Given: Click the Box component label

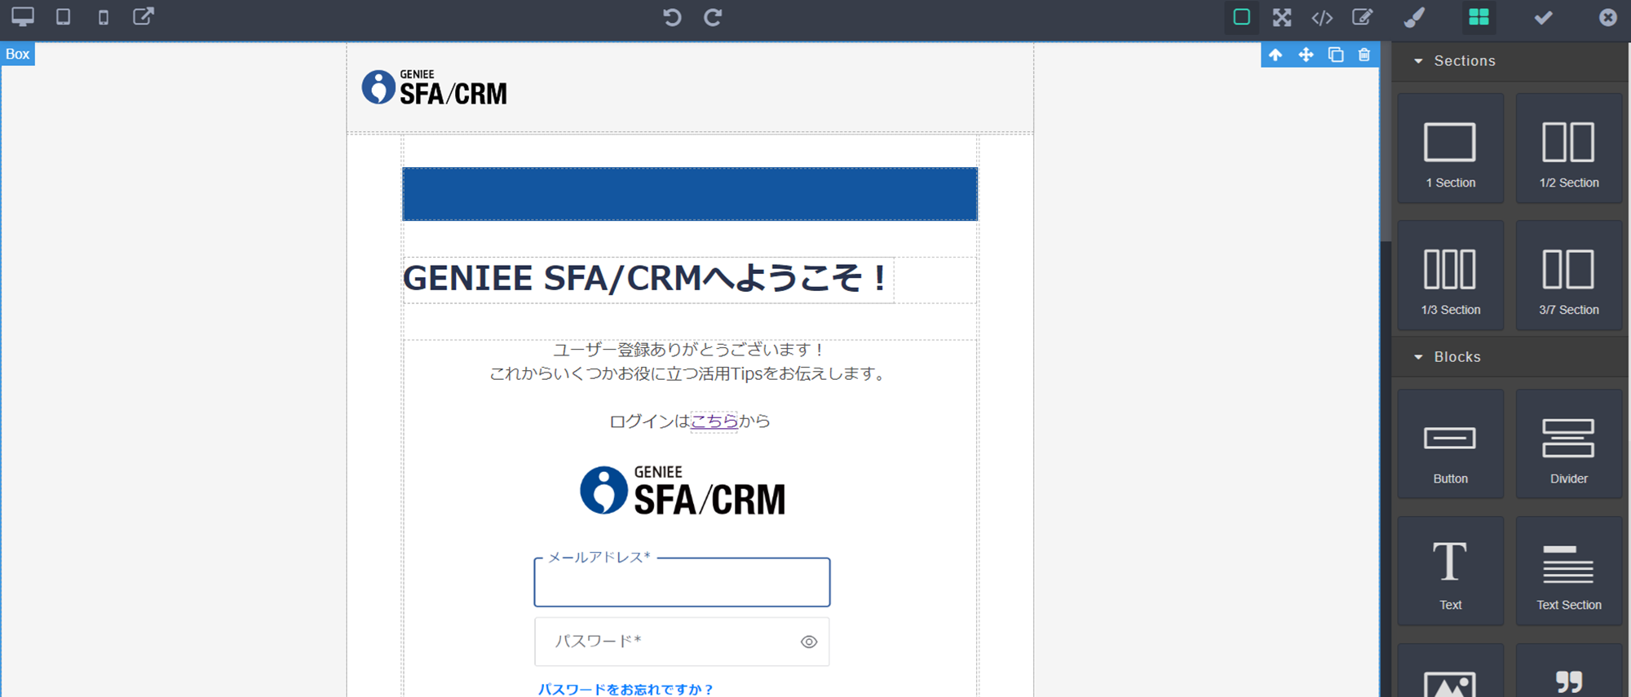Looking at the screenshot, I should [x=18, y=55].
